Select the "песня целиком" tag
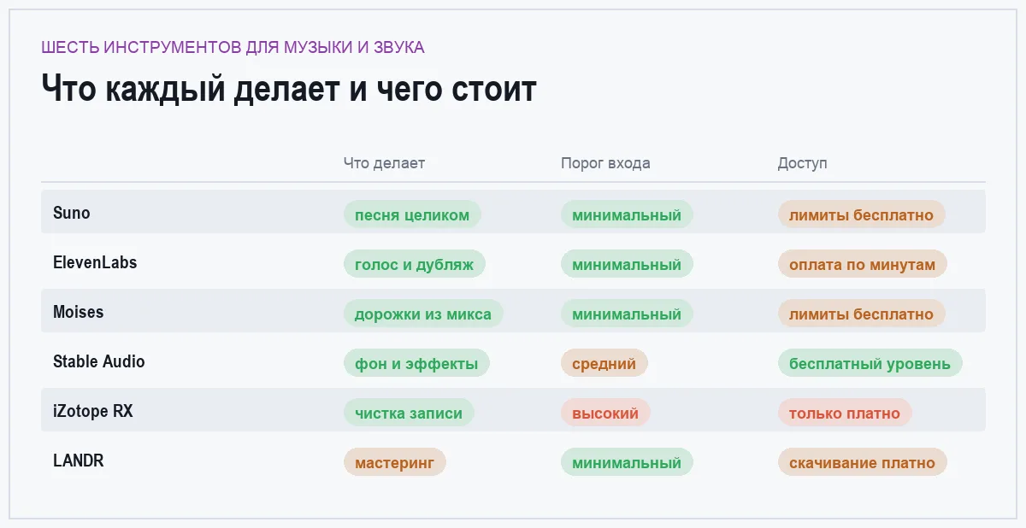The width and height of the screenshot is (1026, 528). pos(412,214)
